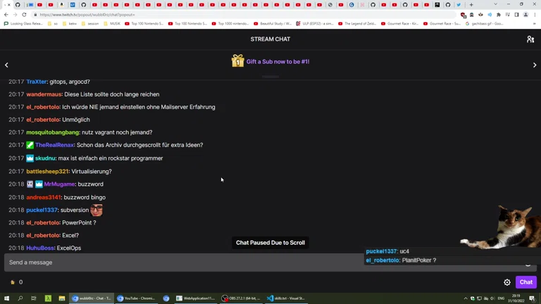541x304 pixels.
Task: Click the browser address bar URL
Action: pos(87,15)
